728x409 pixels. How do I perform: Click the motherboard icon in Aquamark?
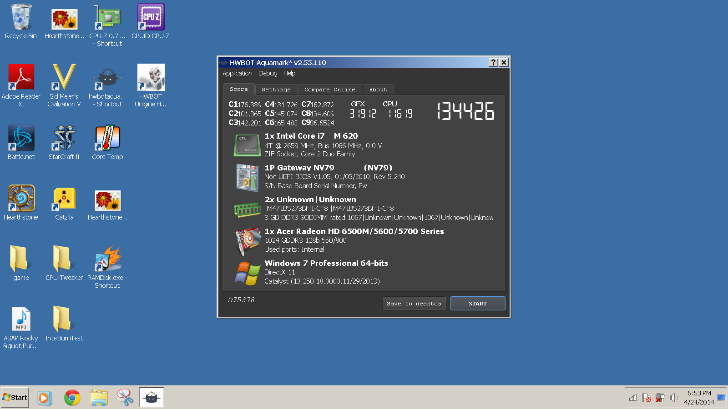(x=247, y=178)
